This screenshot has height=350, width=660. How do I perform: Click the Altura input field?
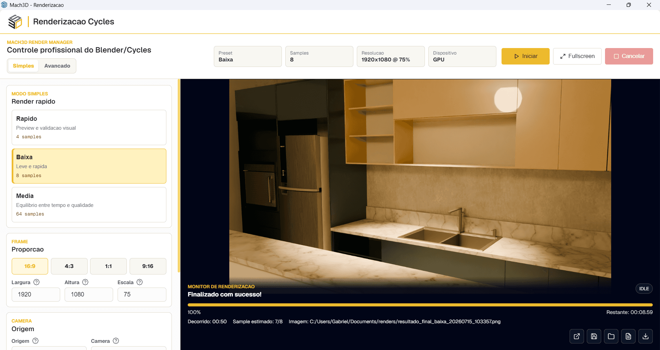point(89,294)
